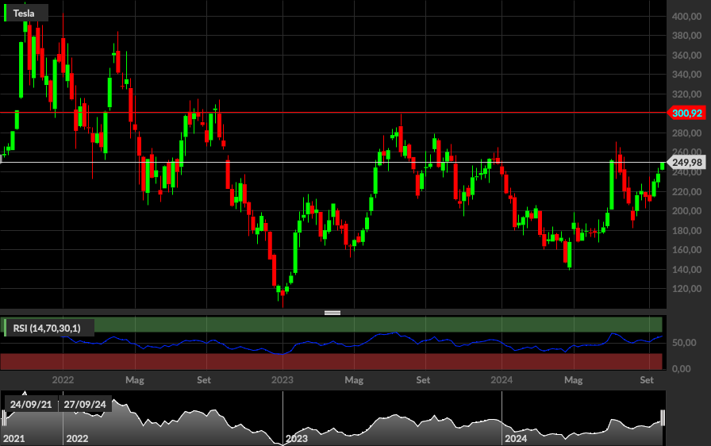Click the 27/09/24 end date field
This screenshot has height=446, width=711.
(85, 404)
